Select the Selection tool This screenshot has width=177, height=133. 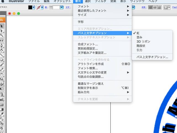click(x=2, y=26)
